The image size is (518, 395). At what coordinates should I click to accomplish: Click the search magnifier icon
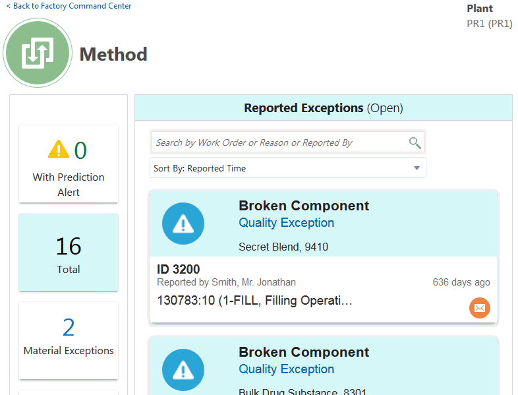coord(415,143)
